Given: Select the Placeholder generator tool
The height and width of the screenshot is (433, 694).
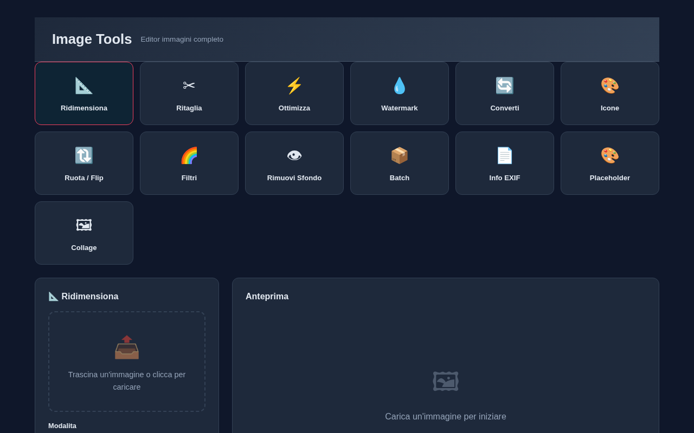Looking at the screenshot, I should (609, 163).
